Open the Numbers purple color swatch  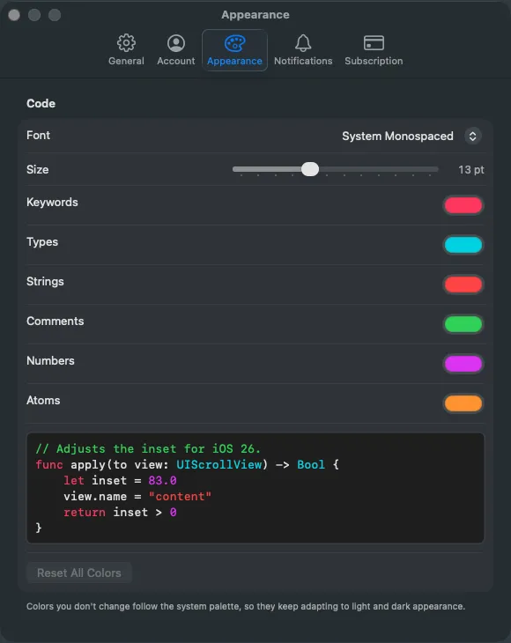(x=463, y=363)
